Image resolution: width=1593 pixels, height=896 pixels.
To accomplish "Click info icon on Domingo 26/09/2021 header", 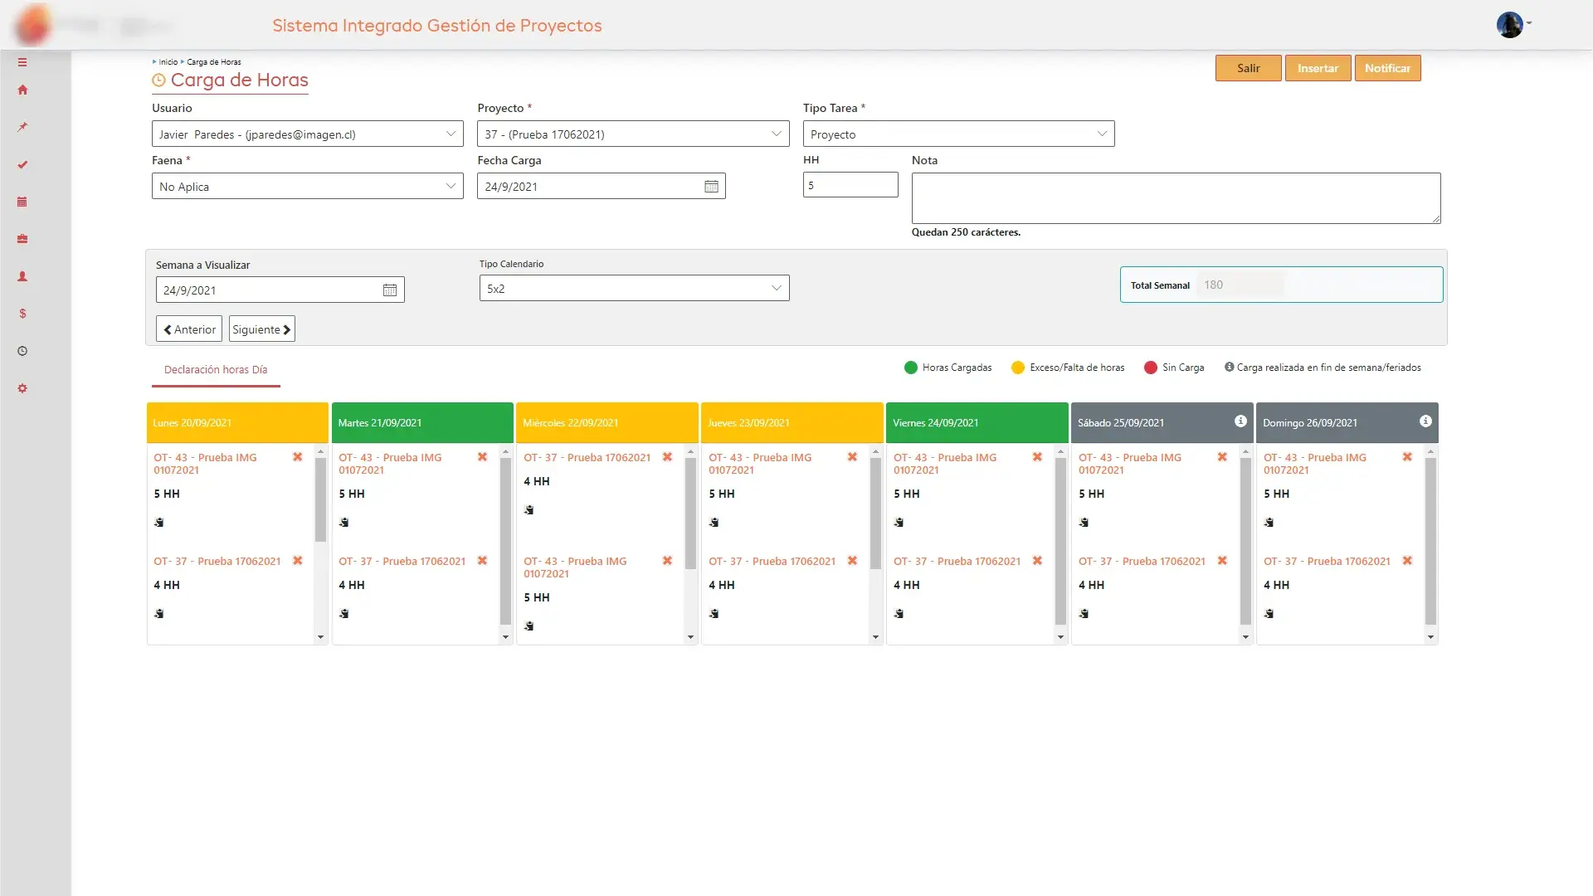I will click(1425, 421).
